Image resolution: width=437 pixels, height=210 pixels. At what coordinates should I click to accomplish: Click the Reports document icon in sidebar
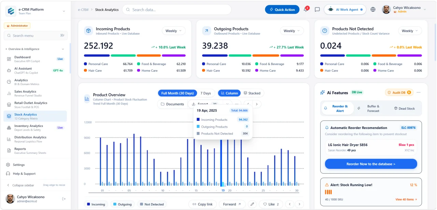9,150
